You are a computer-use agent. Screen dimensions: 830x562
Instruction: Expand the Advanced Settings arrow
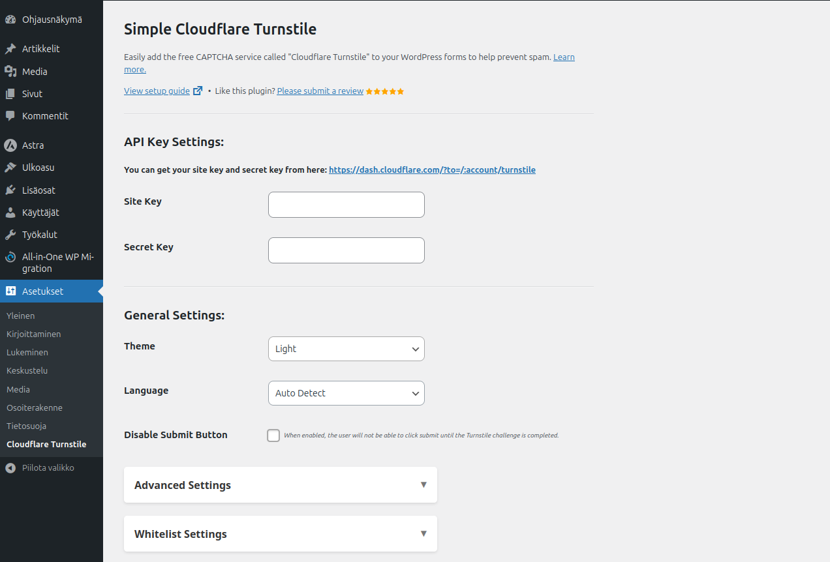pos(423,484)
